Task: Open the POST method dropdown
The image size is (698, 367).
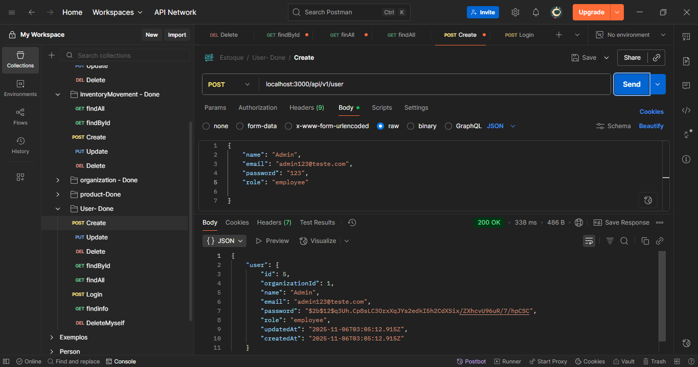Action: pyautogui.click(x=229, y=85)
